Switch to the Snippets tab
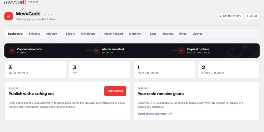264x132 pixels. [x=34, y=34]
